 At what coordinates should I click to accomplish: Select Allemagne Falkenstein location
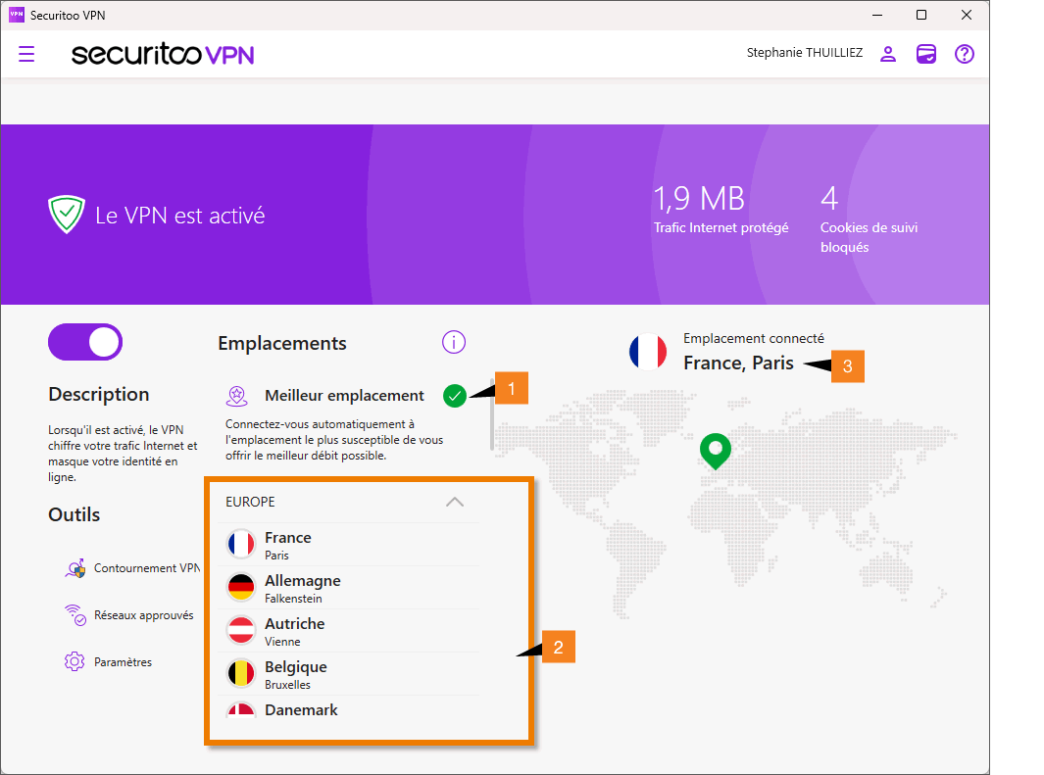[349, 588]
